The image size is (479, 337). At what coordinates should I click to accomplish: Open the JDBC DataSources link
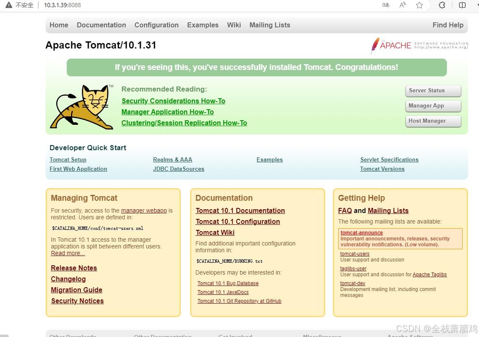pos(179,169)
